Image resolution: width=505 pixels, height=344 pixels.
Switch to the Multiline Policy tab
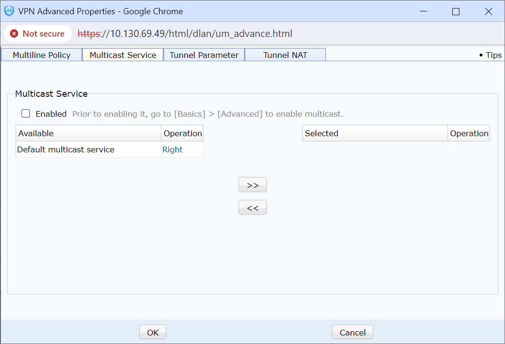(x=41, y=55)
